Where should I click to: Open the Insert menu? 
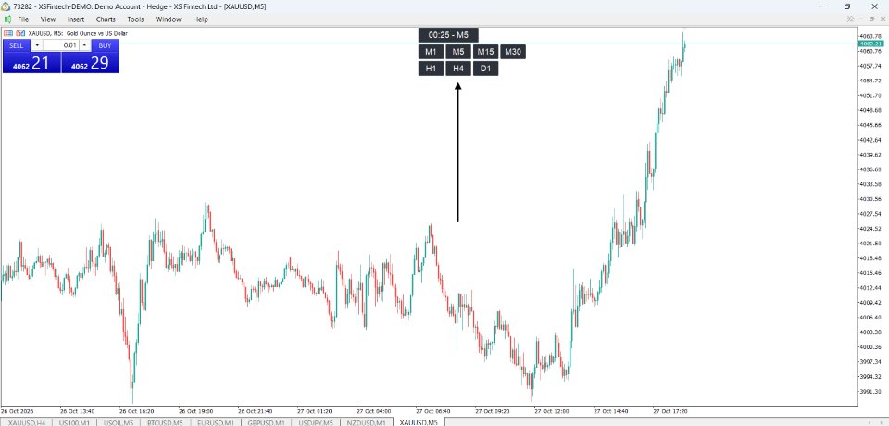click(x=76, y=19)
